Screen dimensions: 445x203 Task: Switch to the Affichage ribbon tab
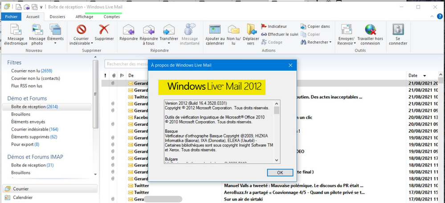click(x=84, y=17)
